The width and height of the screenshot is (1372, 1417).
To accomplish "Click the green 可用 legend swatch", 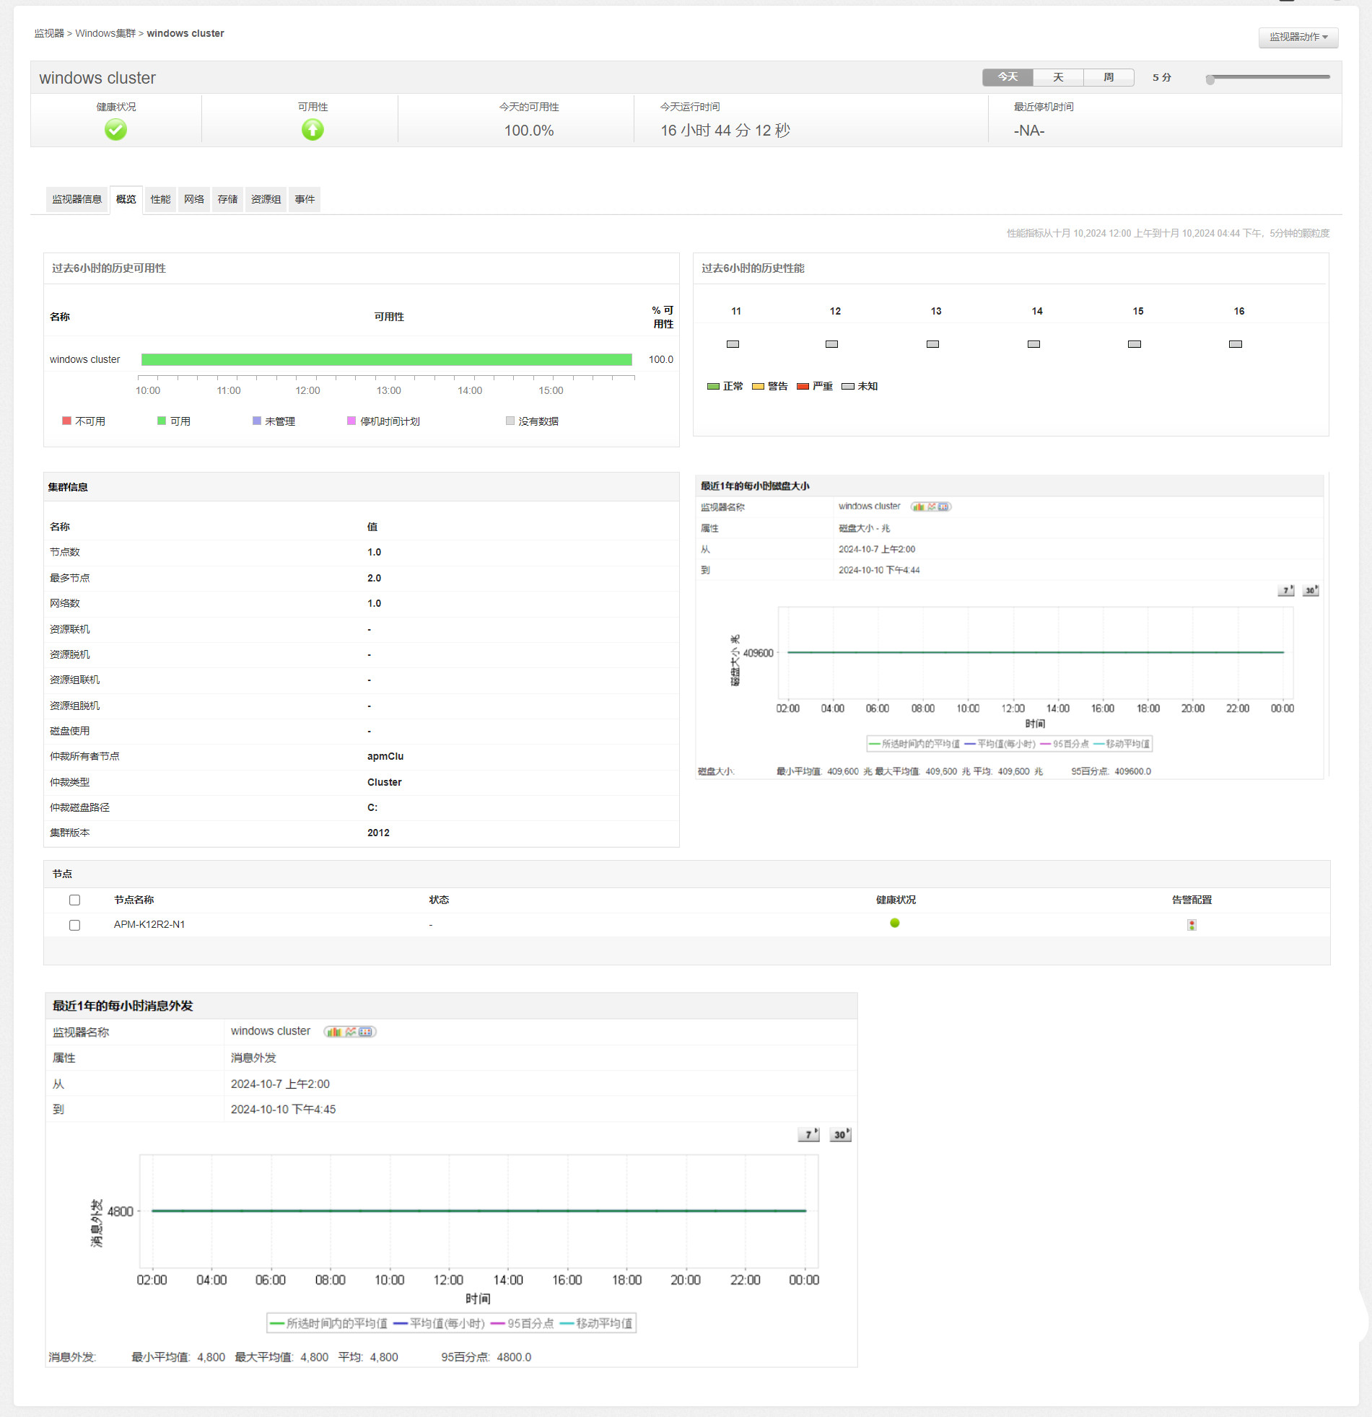I will click(162, 421).
